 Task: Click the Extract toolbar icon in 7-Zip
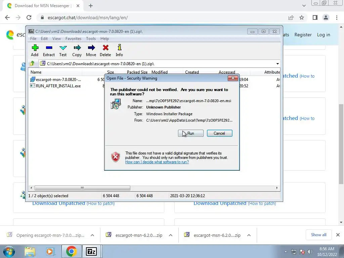49,51
